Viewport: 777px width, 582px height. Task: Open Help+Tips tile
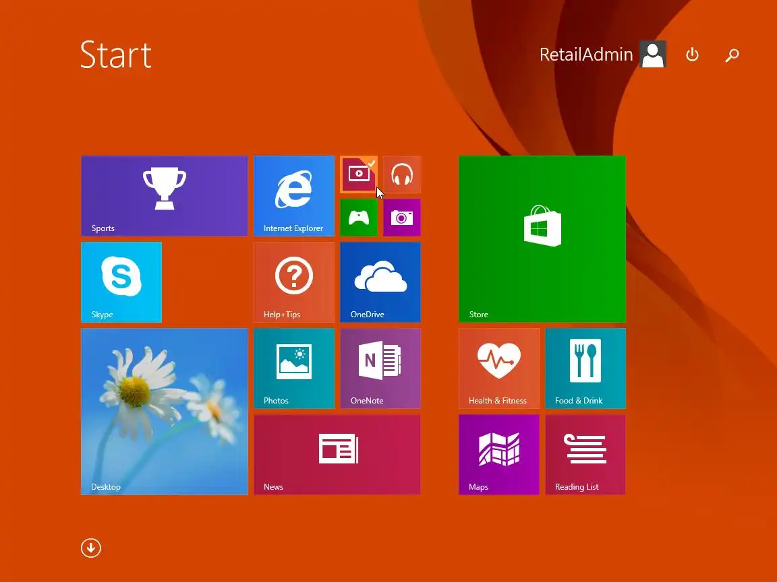pyautogui.click(x=294, y=282)
